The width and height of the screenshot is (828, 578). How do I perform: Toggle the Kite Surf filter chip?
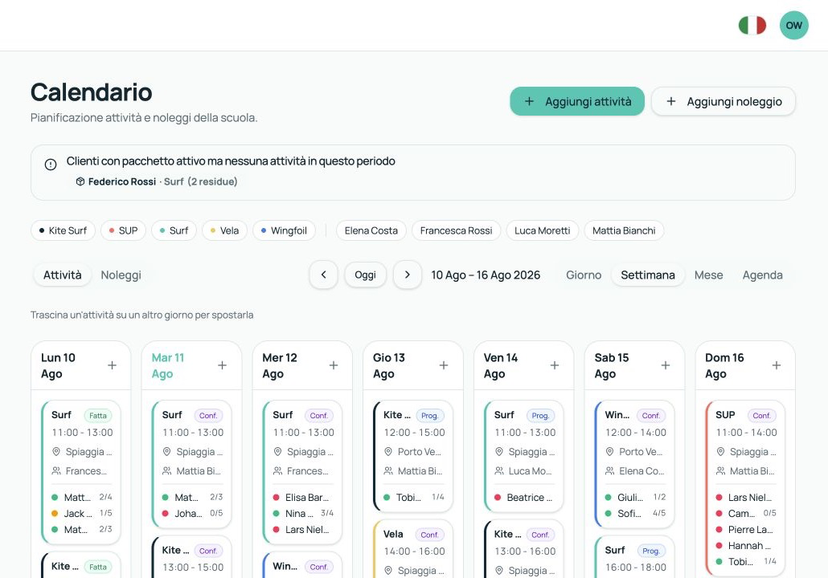(63, 230)
